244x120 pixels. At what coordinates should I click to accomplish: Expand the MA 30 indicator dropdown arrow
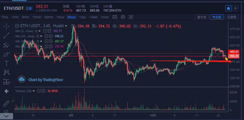pyautogui.click(x=41, y=41)
